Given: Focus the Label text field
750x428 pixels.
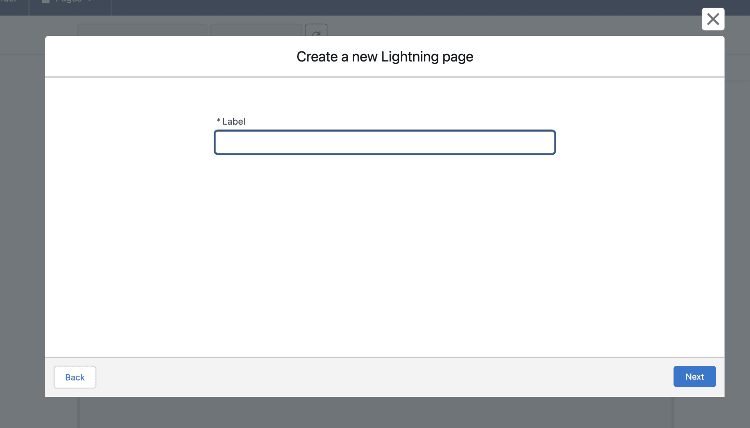Looking at the screenshot, I should (384, 142).
